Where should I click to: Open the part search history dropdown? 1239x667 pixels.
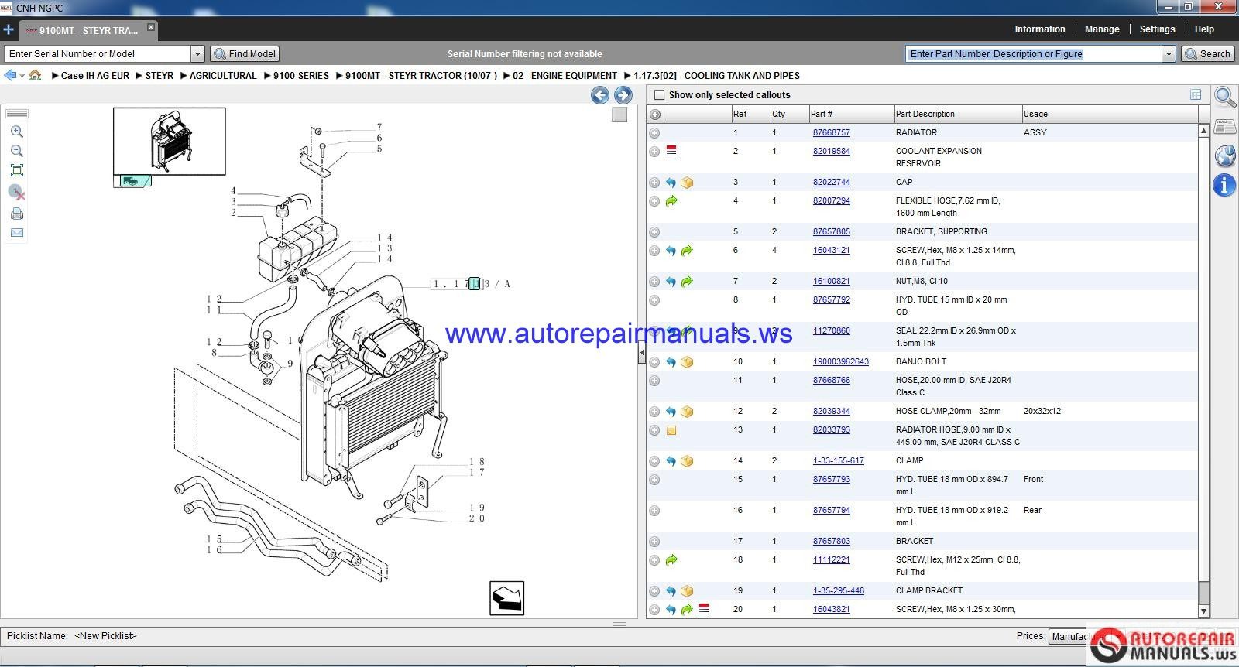click(1169, 53)
